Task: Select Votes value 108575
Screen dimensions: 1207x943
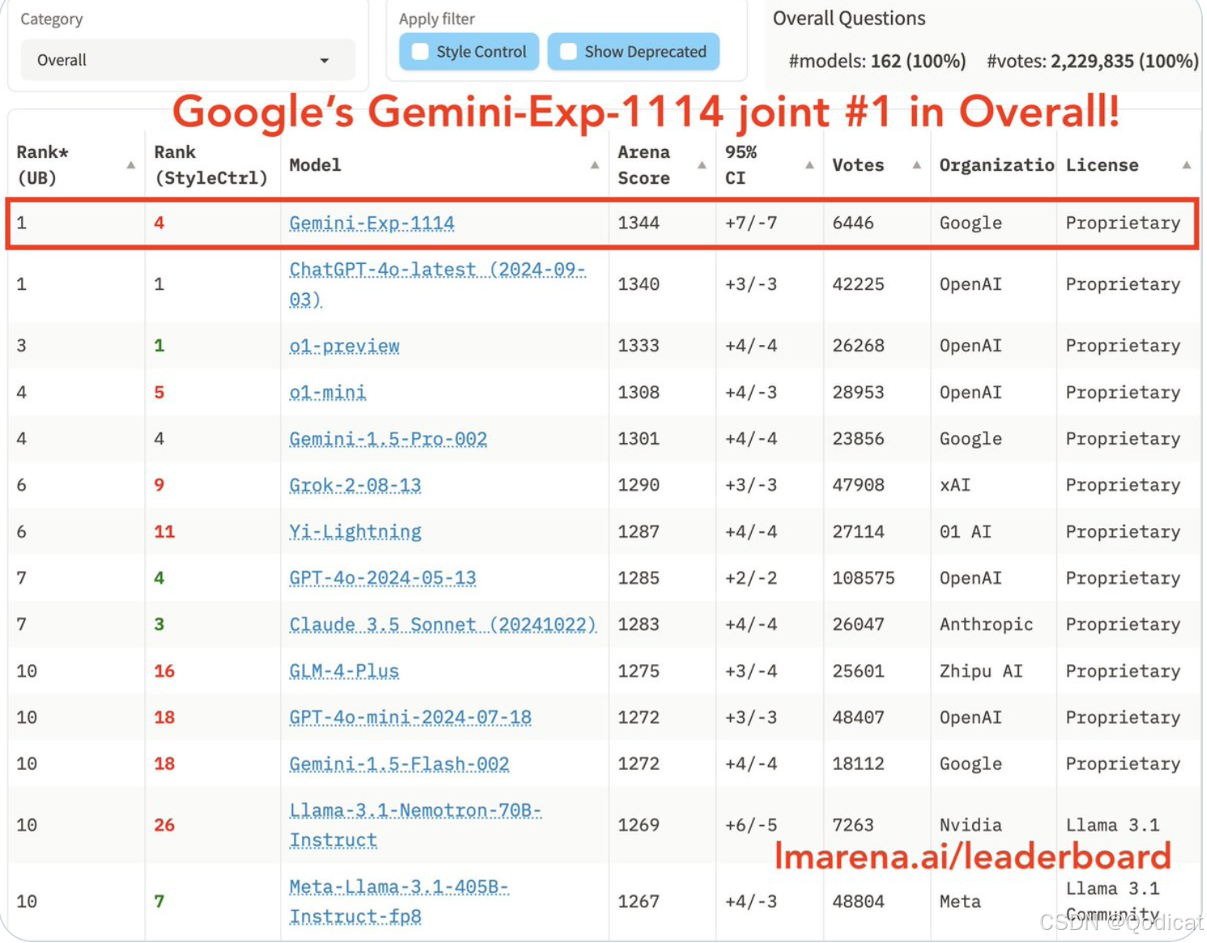Action: pyautogui.click(x=864, y=578)
